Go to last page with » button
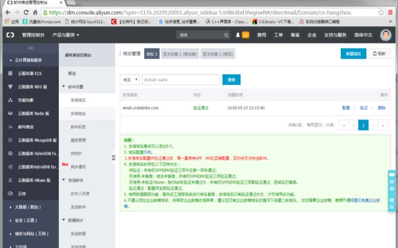 tap(383, 125)
